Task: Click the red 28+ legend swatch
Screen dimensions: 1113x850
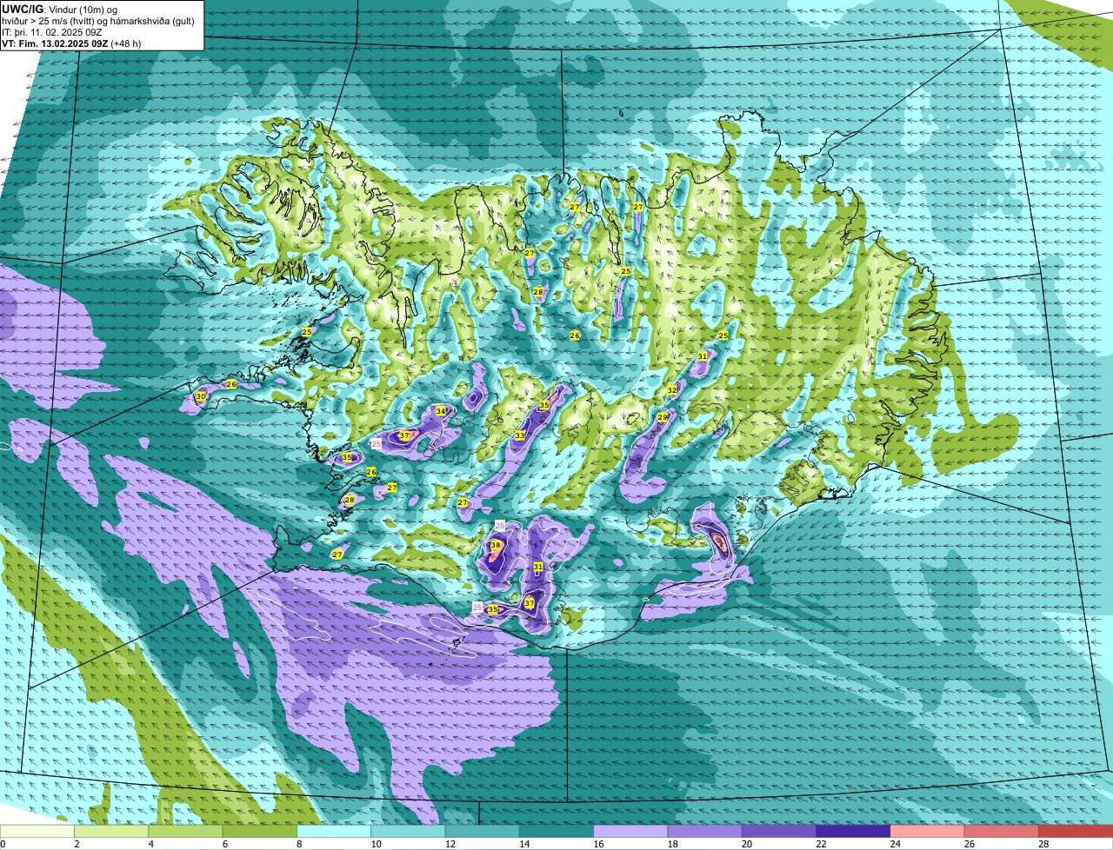Action: coord(1076,832)
